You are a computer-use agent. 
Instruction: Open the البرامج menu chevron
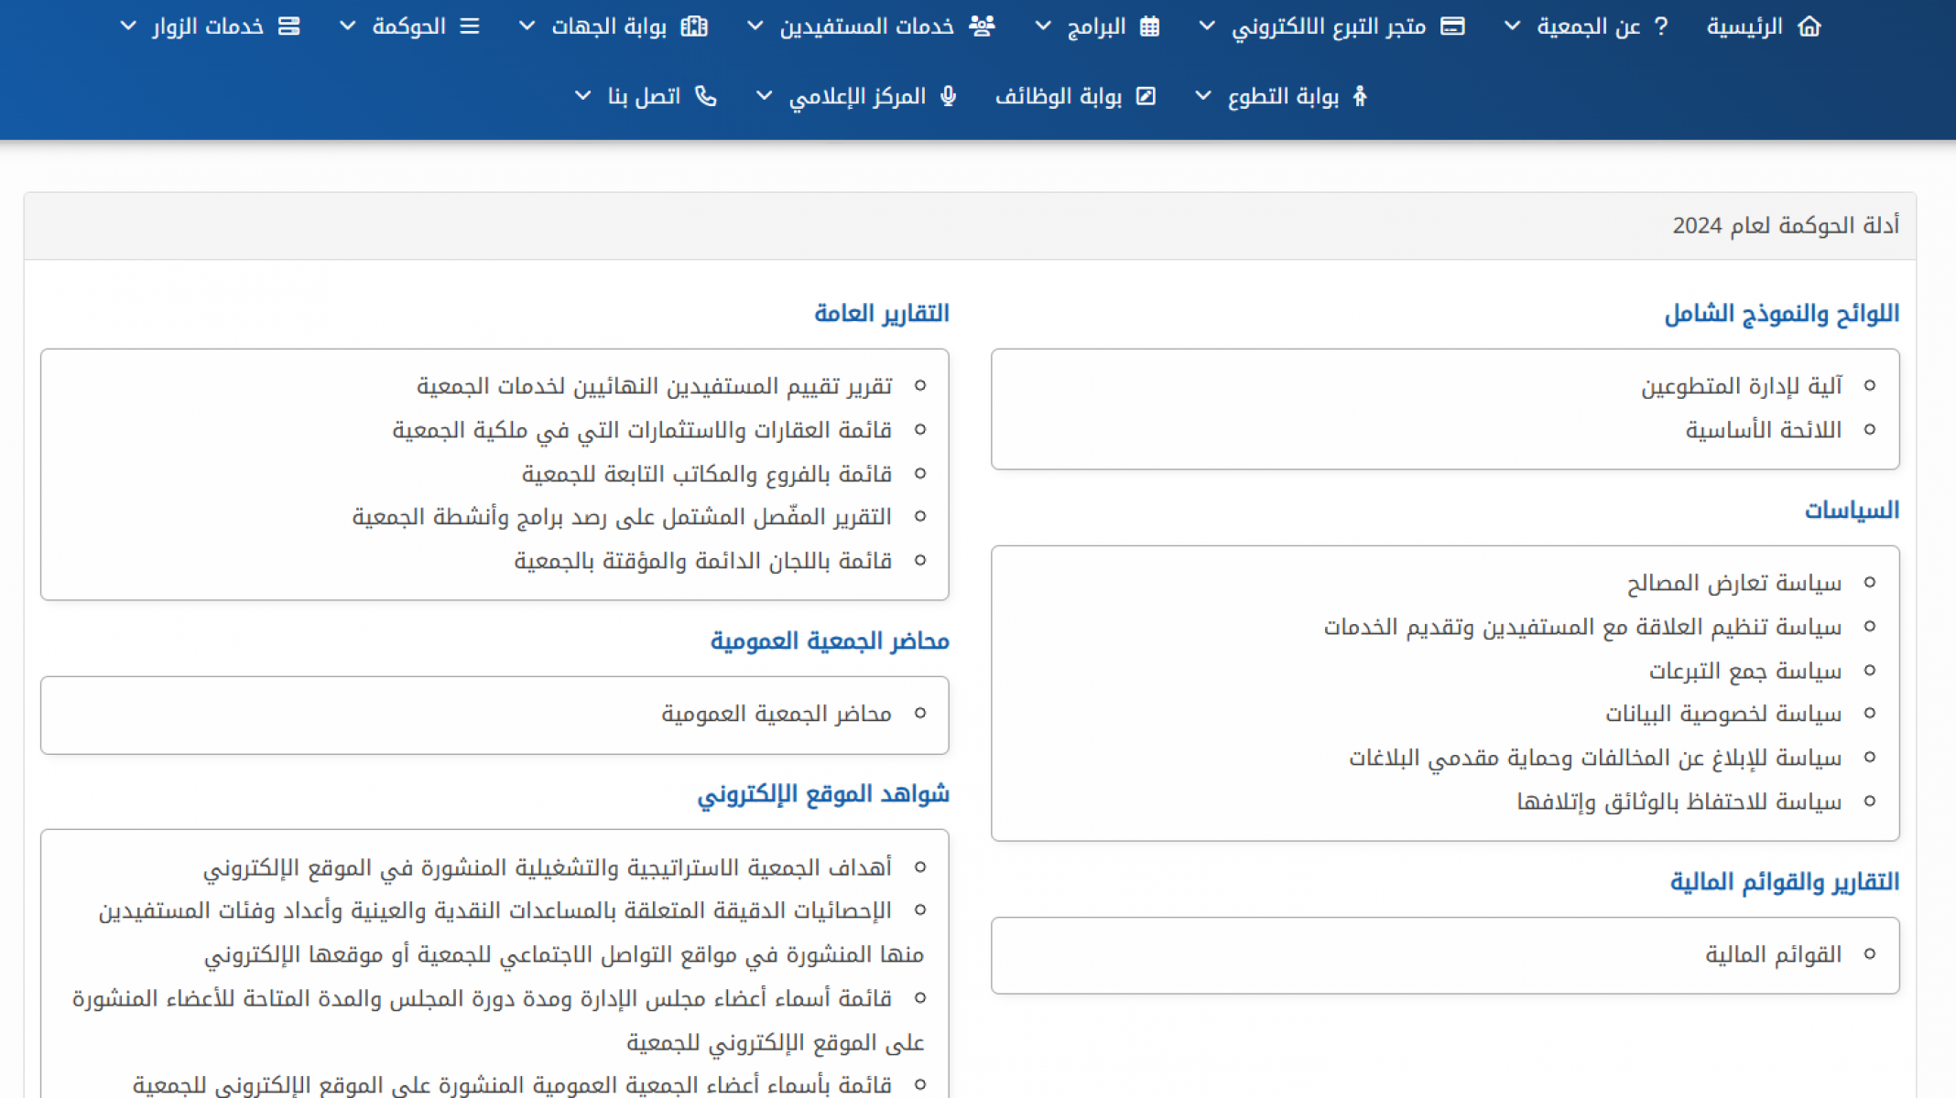1043,27
